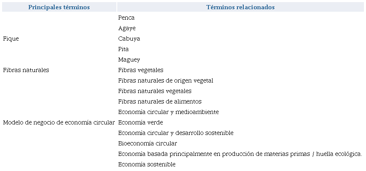Select the 'Agaye' table cell

point(127,28)
